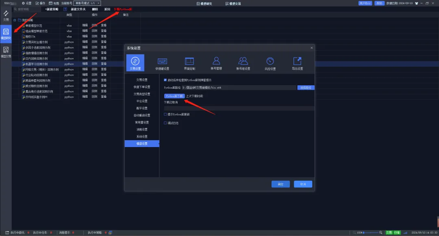Click the 操作 edit icon in top bar
The width and height of the screenshot is (439, 236).
pyautogui.click(x=37, y=3)
